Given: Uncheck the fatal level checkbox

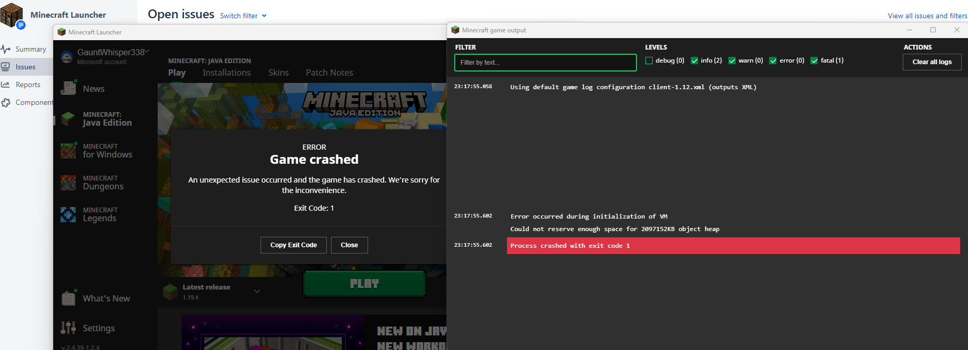Looking at the screenshot, I should (x=814, y=61).
